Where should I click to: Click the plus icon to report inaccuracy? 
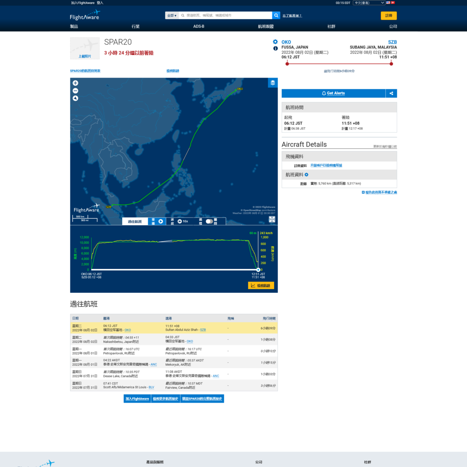click(x=363, y=192)
